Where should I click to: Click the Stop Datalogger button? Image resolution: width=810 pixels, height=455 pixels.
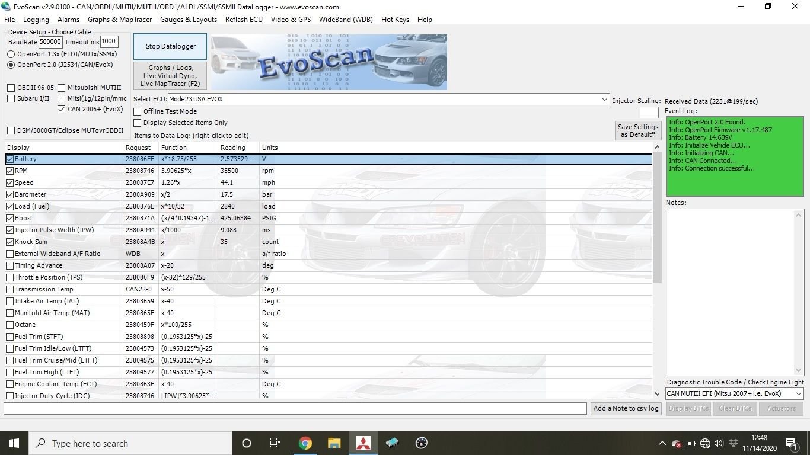170,46
